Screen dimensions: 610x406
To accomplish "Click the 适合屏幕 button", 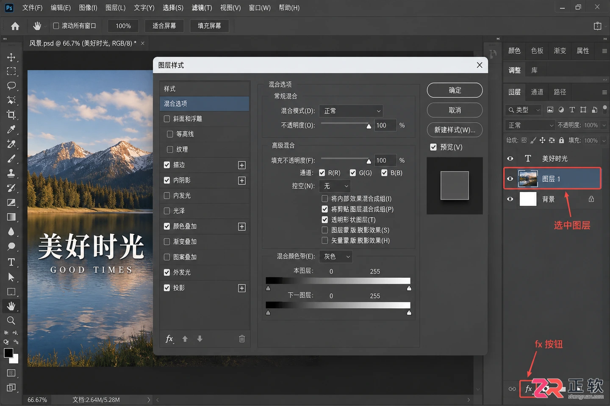I will [164, 26].
